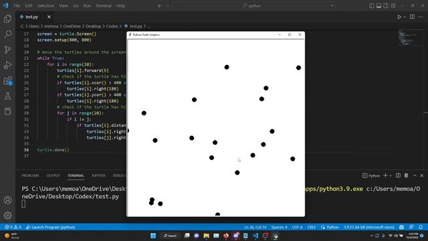The height and width of the screenshot is (241, 428).
Task: Split the editor right
Action: [x=412, y=17]
